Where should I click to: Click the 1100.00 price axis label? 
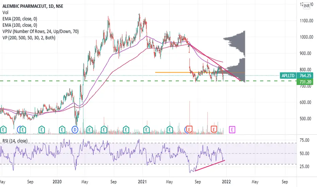pos(306,21)
